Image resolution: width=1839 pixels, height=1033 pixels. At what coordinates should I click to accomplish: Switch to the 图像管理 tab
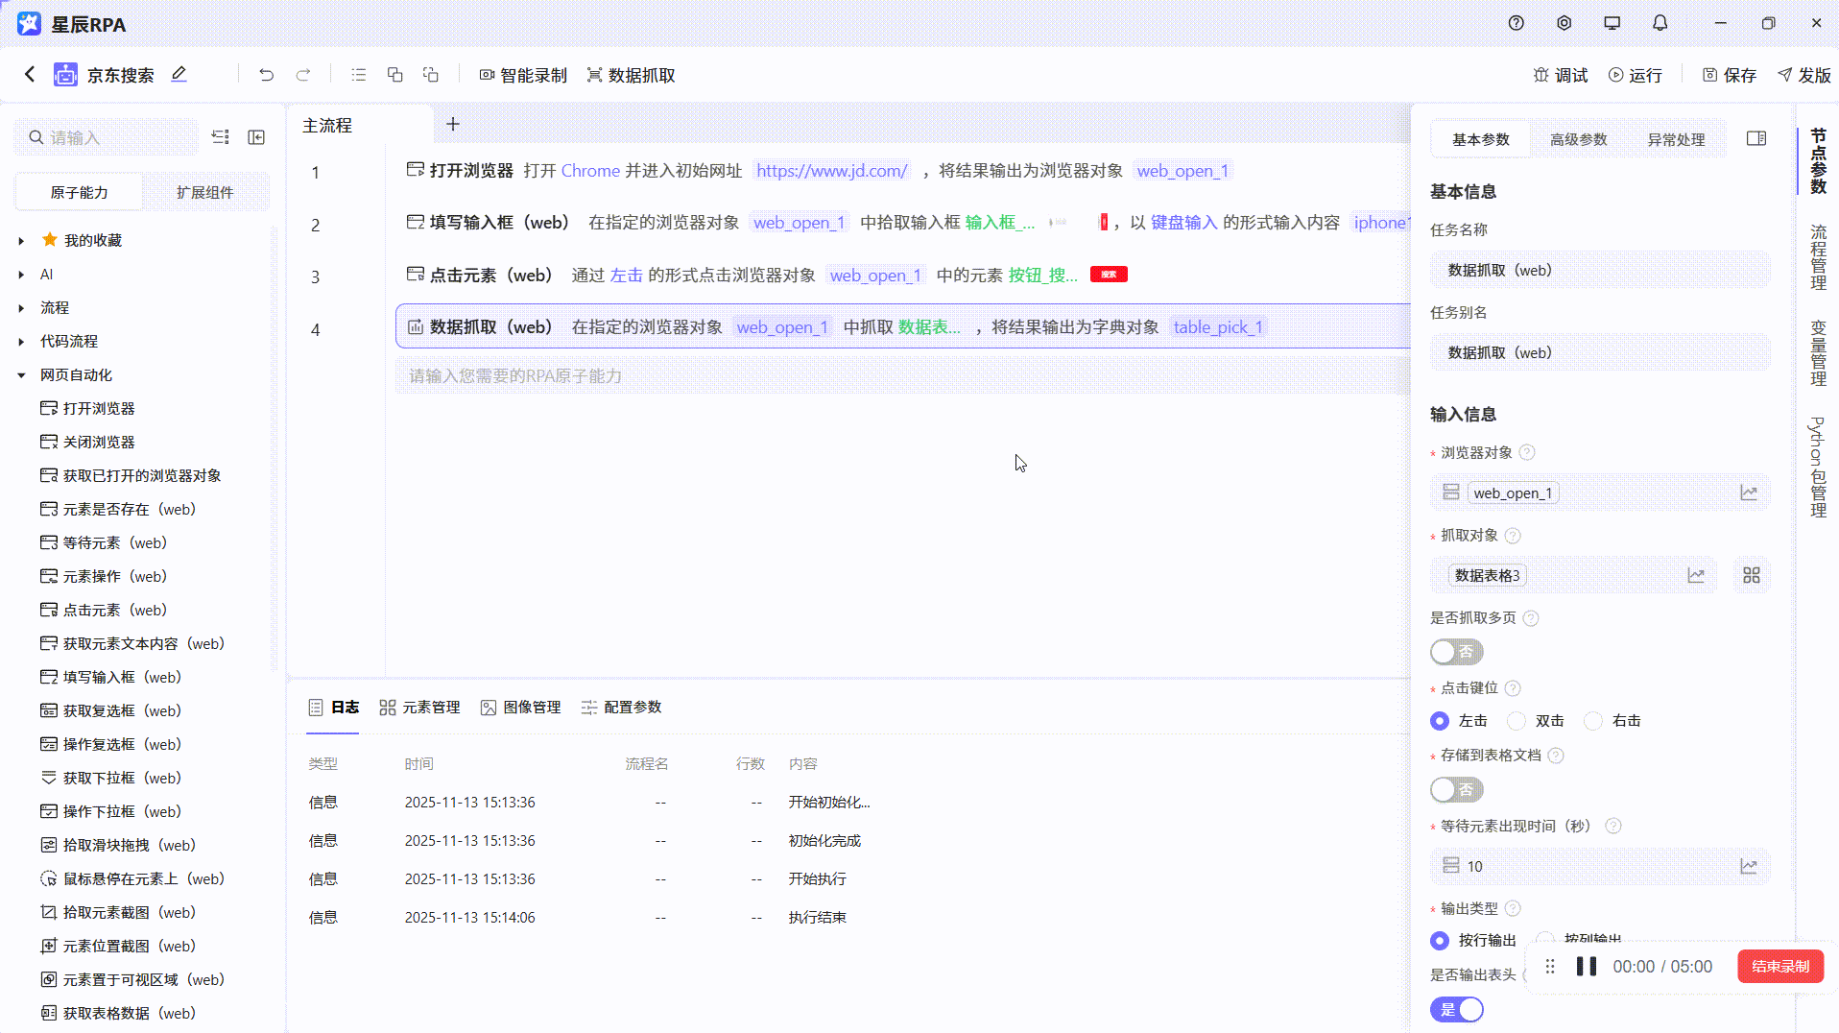pos(519,708)
